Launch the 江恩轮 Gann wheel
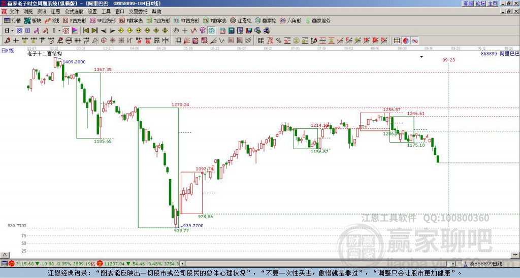This screenshot has height=278, width=520. tap(241, 20)
